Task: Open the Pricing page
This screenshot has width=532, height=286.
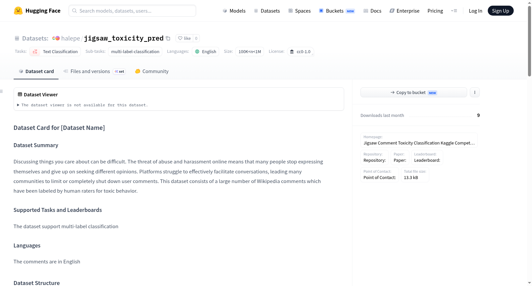Action: (435, 11)
